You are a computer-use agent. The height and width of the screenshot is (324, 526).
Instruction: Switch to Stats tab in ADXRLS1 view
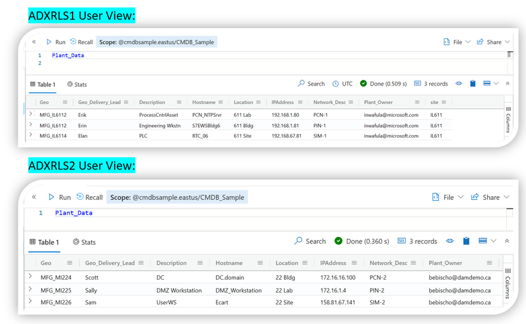[x=77, y=85]
